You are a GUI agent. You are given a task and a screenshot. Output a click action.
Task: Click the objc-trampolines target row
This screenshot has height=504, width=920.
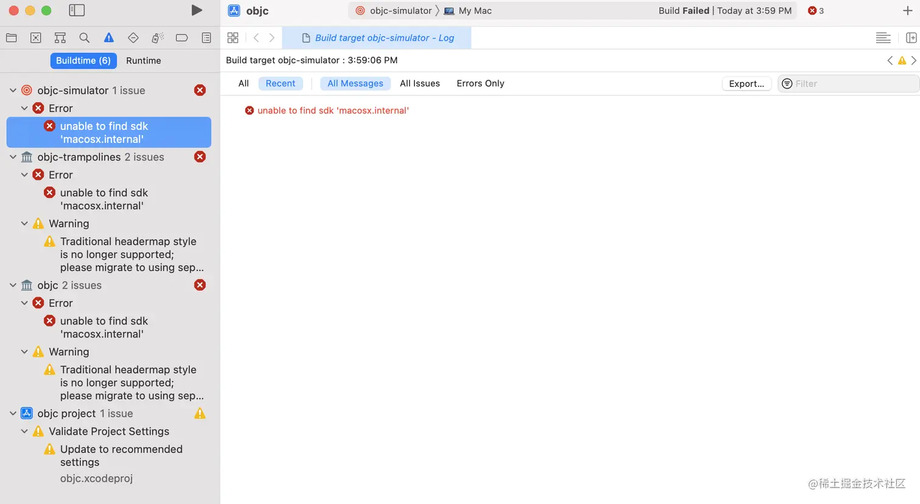pos(109,157)
